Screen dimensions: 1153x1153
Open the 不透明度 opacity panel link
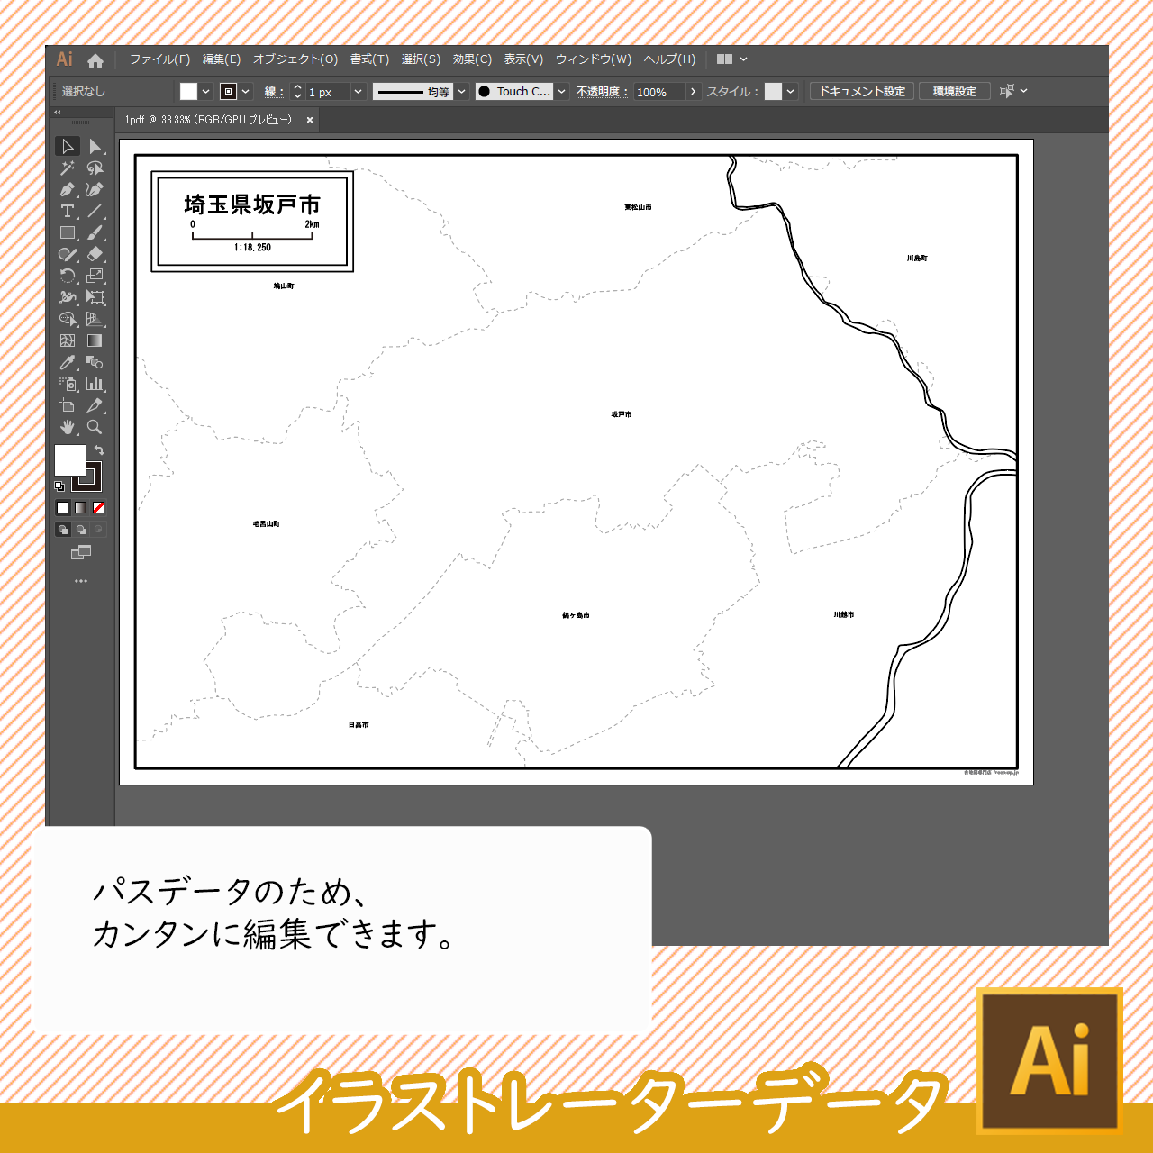[603, 92]
